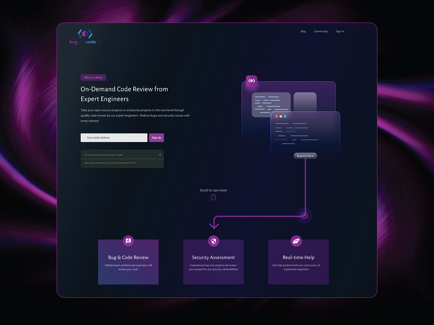Click the Sign In link
This screenshot has width=434, height=325.
point(340,31)
